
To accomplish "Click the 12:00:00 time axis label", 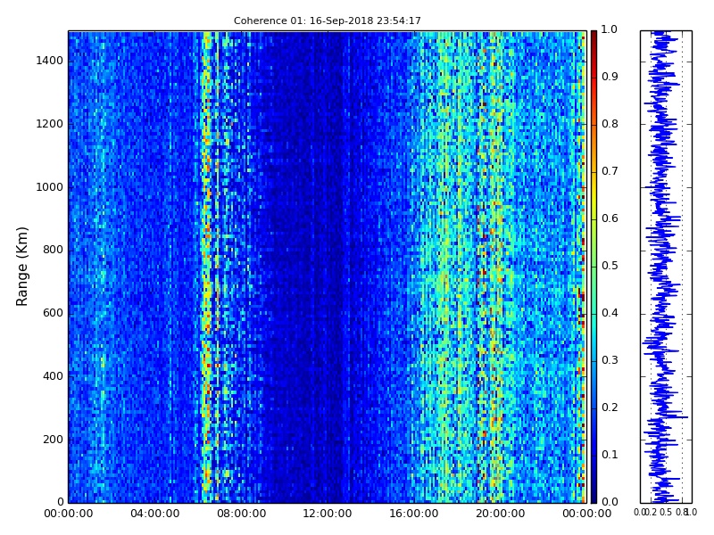I will [x=328, y=514].
